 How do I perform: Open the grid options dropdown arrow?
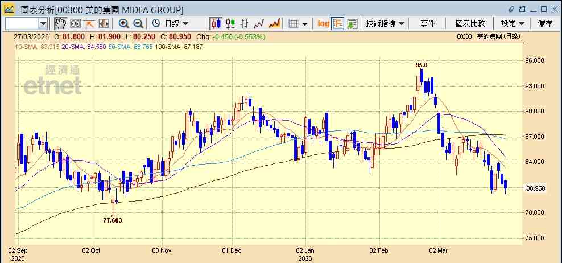(x=305, y=24)
